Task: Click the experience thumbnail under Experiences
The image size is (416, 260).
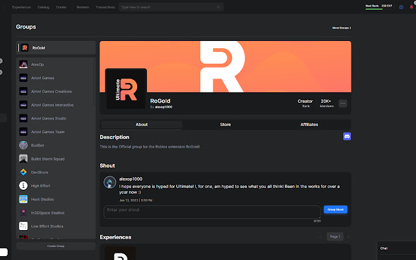Action: click(120, 253)
